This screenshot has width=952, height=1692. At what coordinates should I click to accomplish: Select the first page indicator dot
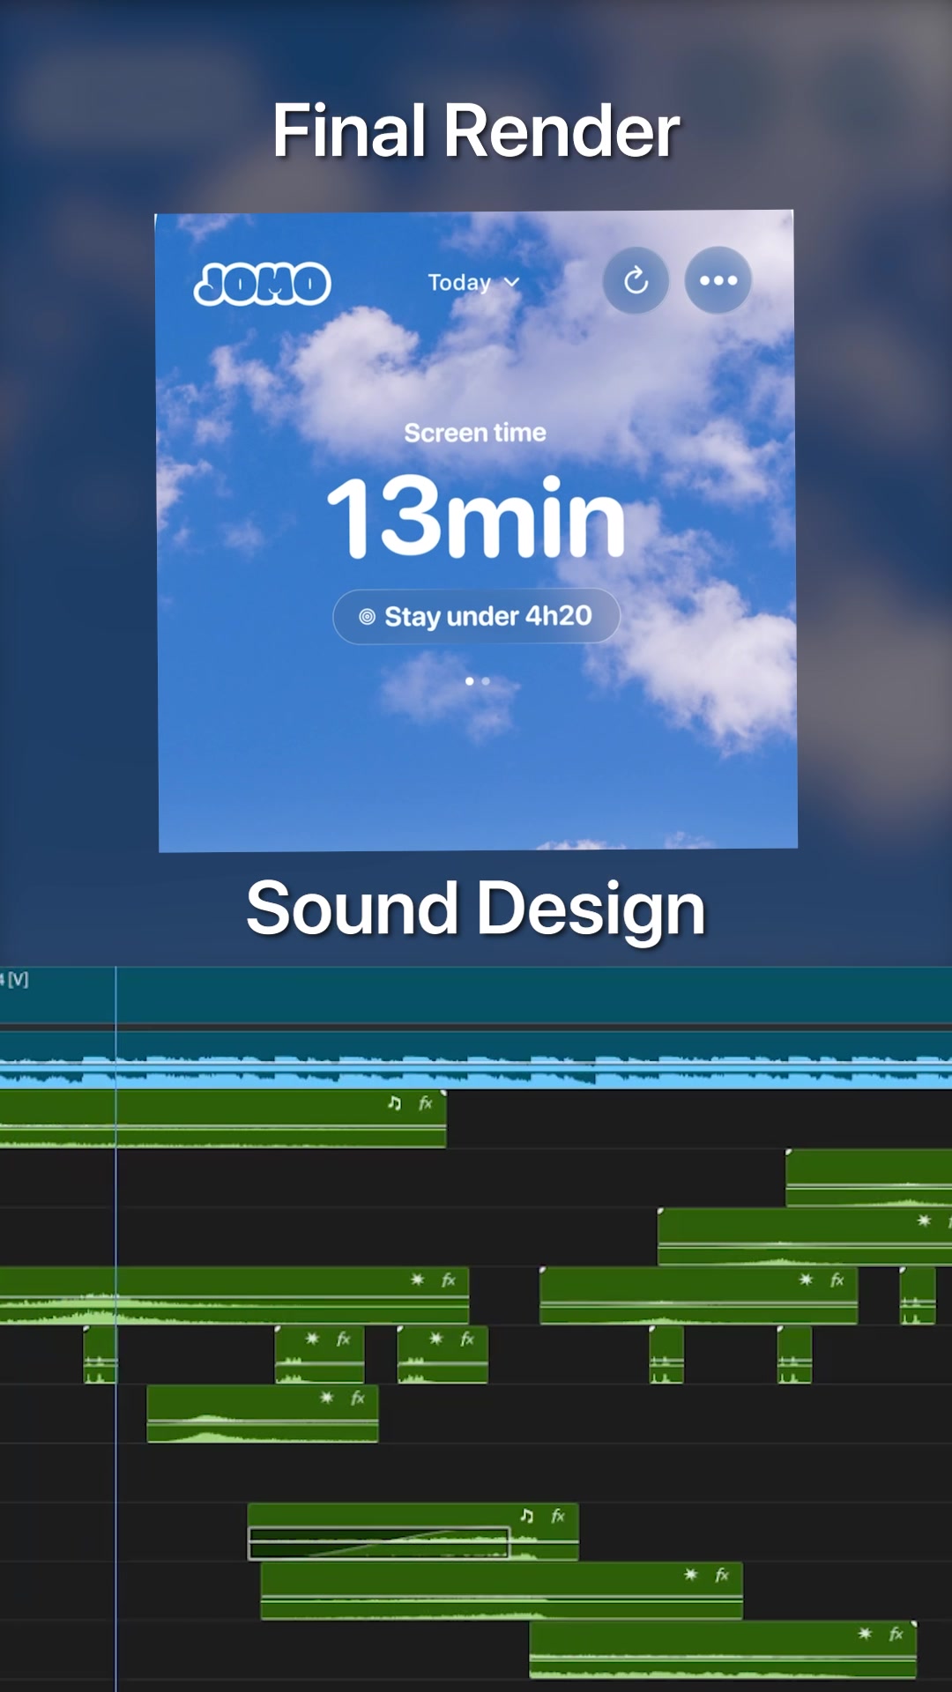click(x=469, y=681)
